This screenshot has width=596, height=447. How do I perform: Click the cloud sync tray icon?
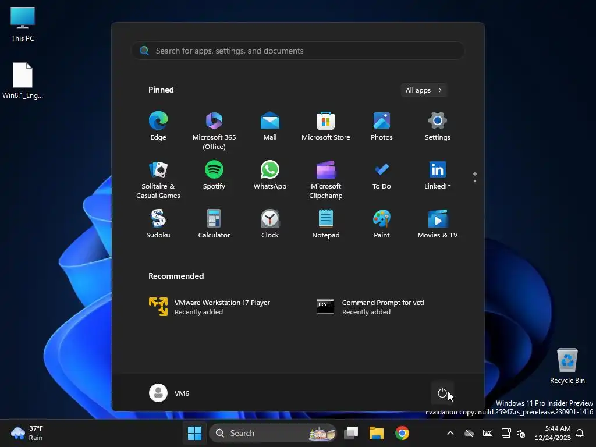click(469, 433)
